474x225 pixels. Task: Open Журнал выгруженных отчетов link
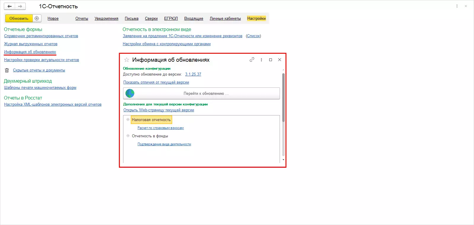coord(31,44)
